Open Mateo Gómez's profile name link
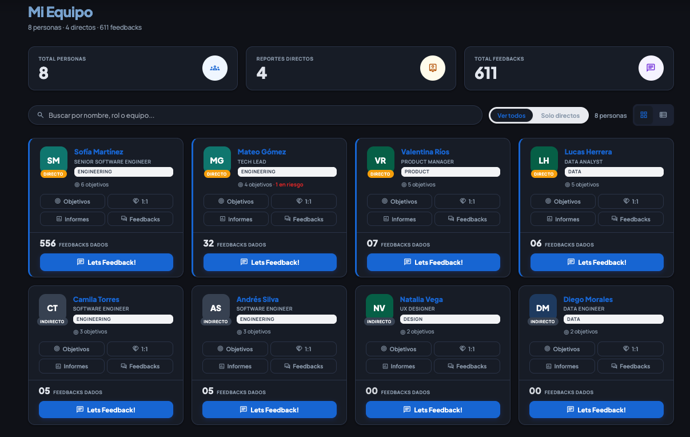The image size is (690, 437). pos(262,152)
